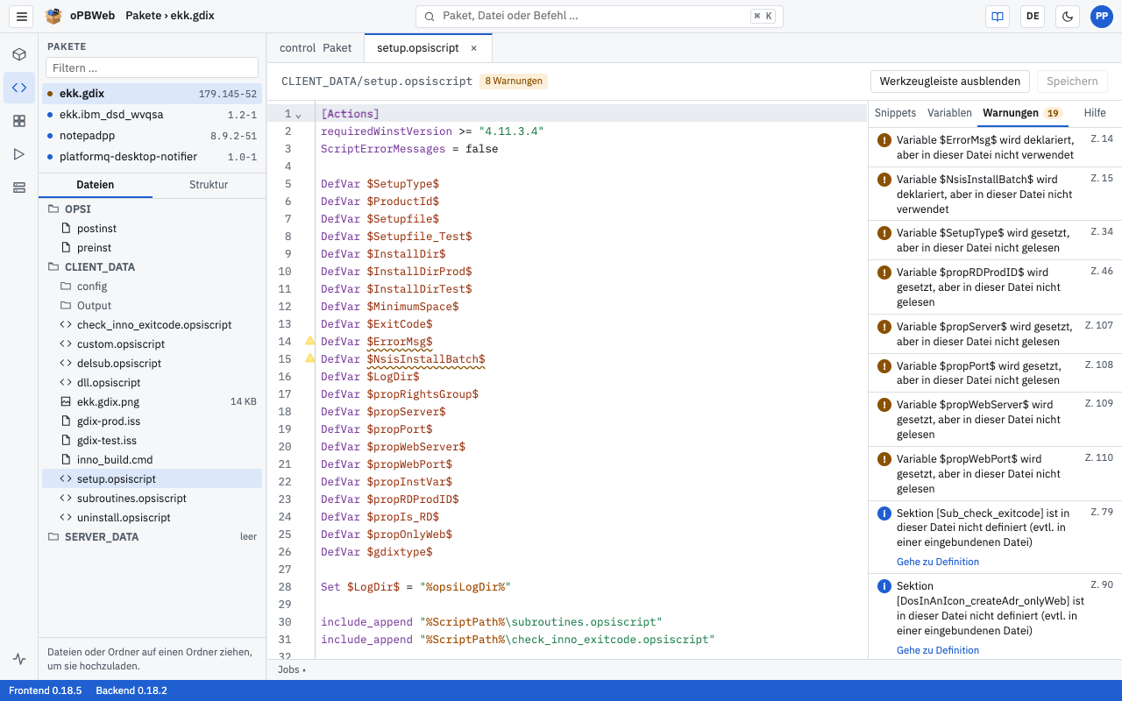Fold the [Actions] section at line 1
This screenshot has height=701, width=1122.
pyautogui.click(x=298, y=115)
